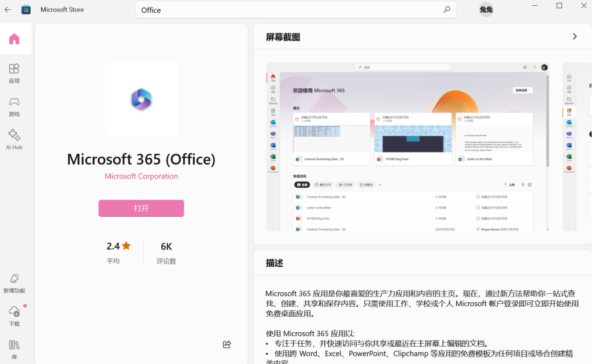
Task: Click the Microsoft 365 app logo
Action: (x=141, y=99)
